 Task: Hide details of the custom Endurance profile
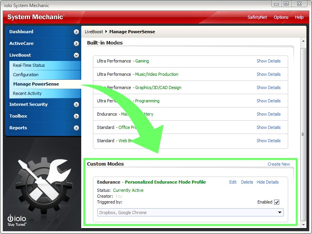click(x=267, y=182)
